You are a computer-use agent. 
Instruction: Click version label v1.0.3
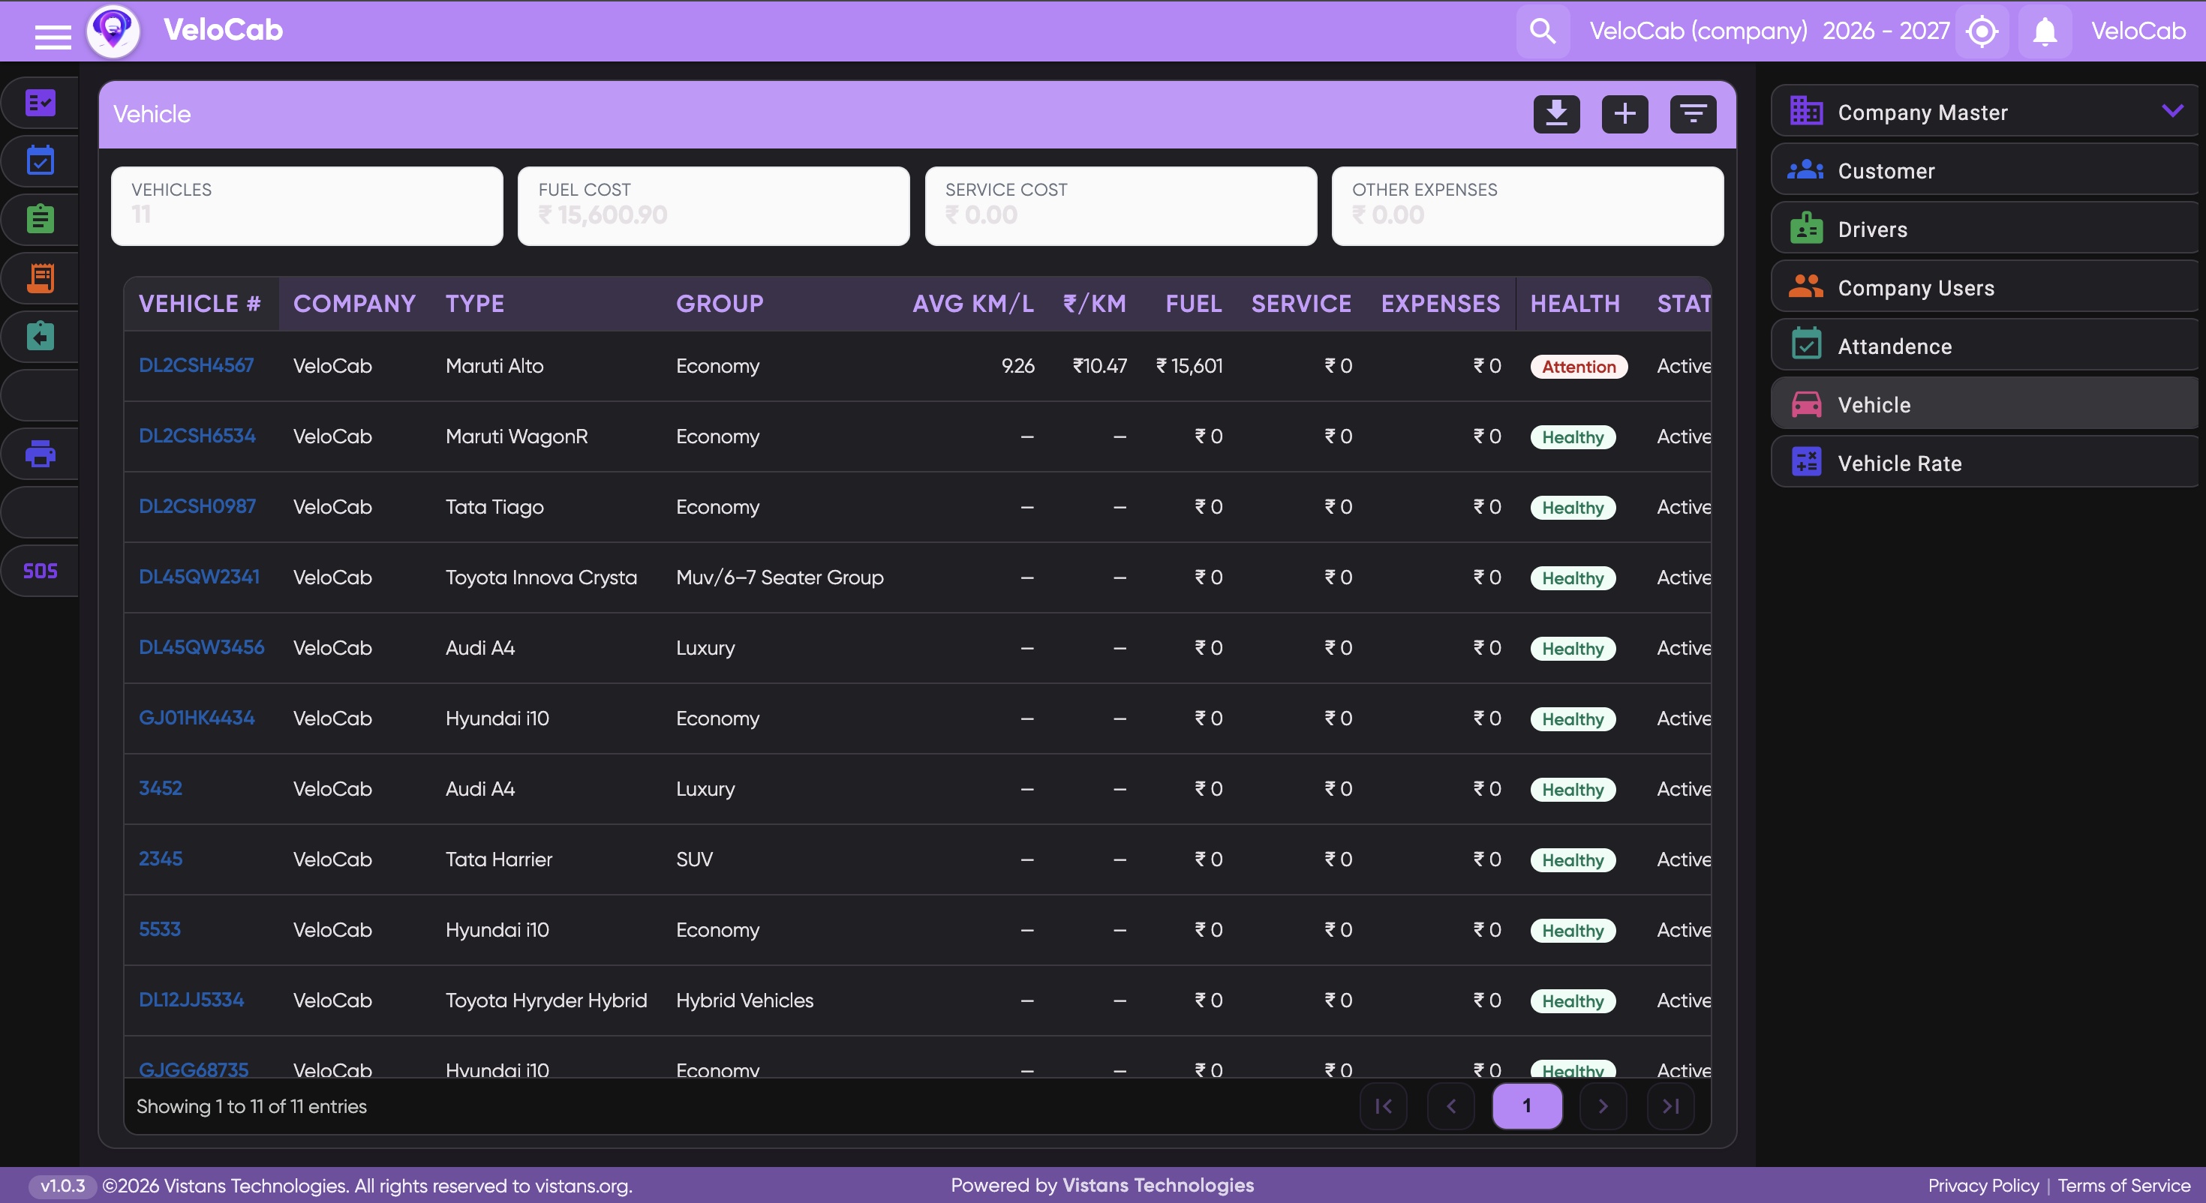click(x=62, y=1186)
